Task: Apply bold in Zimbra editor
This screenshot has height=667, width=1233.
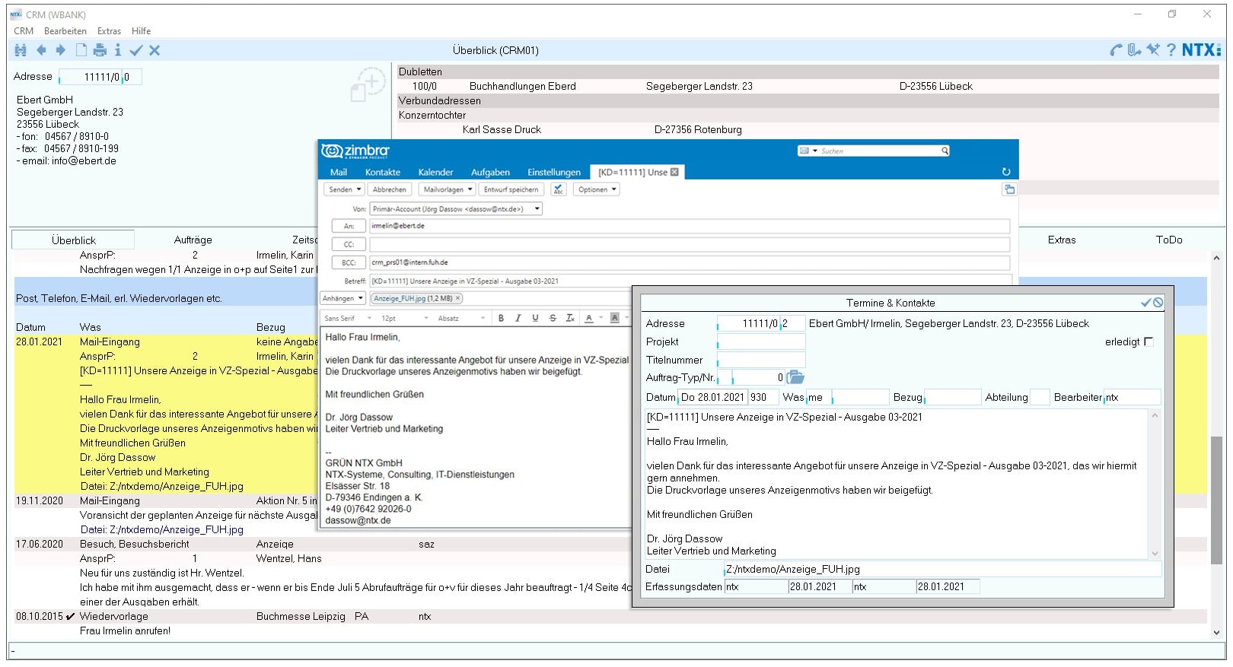Action: point(501,318)
